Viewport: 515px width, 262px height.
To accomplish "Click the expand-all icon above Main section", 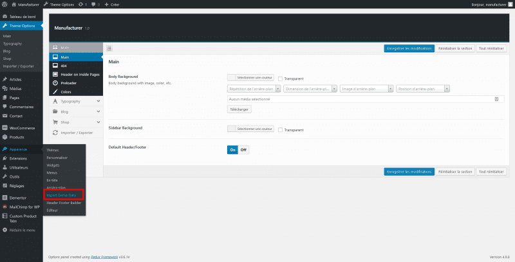I will click(109, 48).
